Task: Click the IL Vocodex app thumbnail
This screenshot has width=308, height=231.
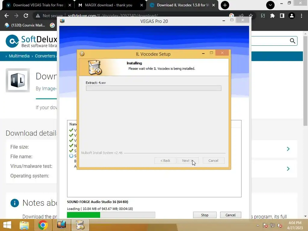Action: click(x=18, y=80)
